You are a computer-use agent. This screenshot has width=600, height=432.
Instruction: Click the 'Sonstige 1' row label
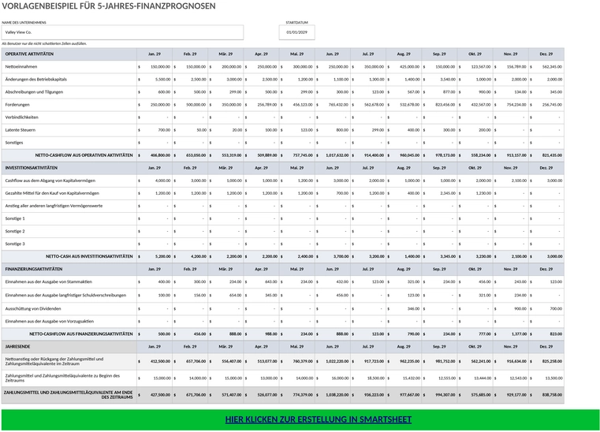pyautogui.click(x=15, y=218)
